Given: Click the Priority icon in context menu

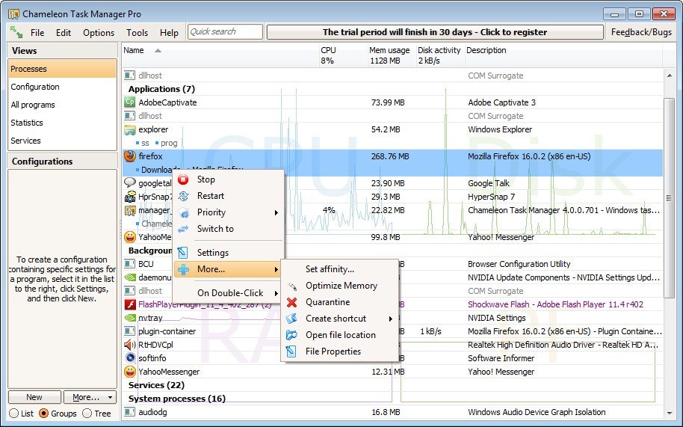Looking at the screenshot, I should [183, 212].
